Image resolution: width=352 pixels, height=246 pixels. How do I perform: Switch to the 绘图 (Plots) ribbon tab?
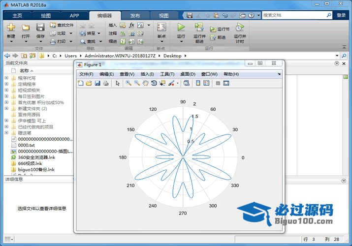click(x=45, y=15)
